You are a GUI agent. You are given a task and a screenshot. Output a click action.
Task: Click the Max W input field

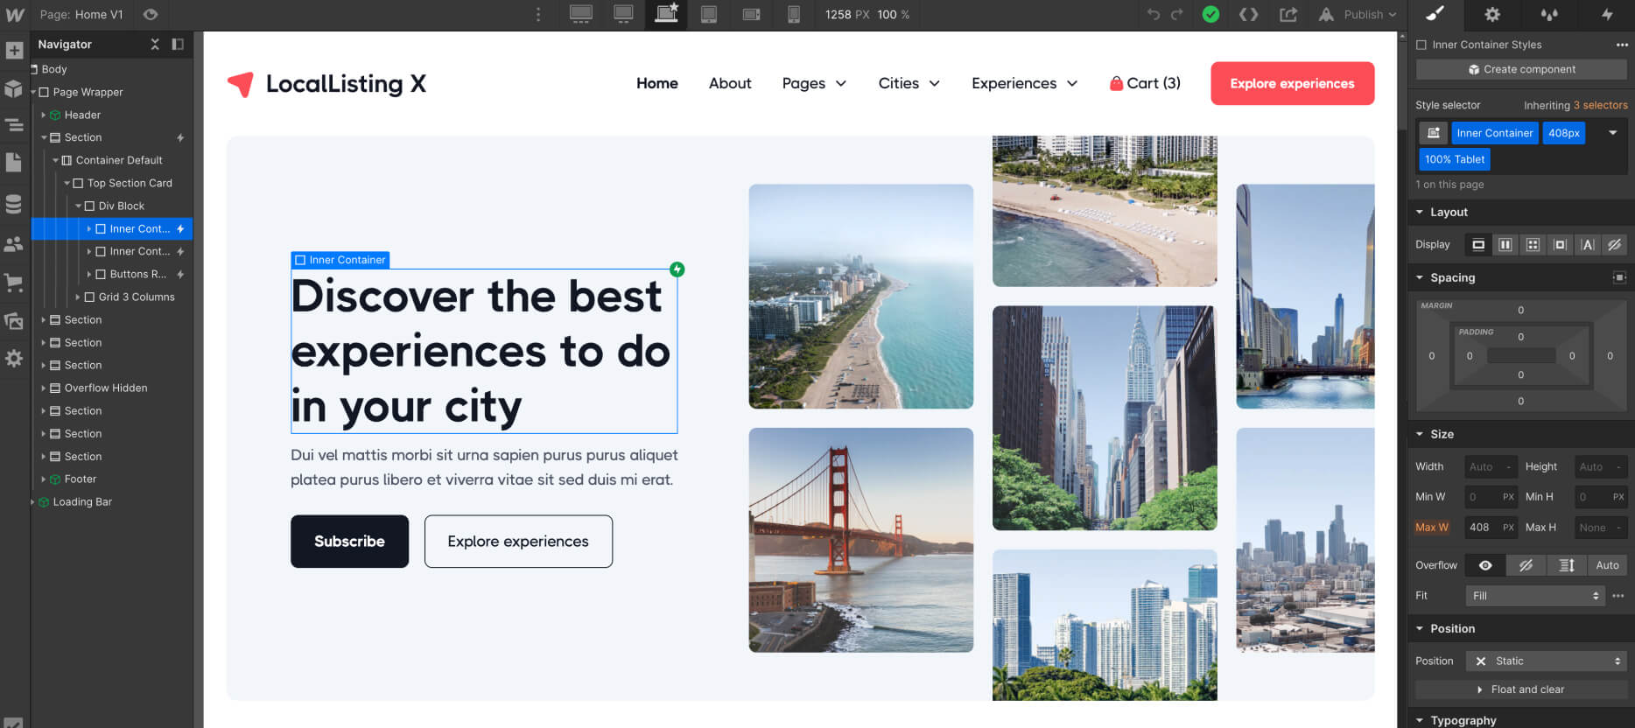pyautogui.click(x=1483, y=528)
